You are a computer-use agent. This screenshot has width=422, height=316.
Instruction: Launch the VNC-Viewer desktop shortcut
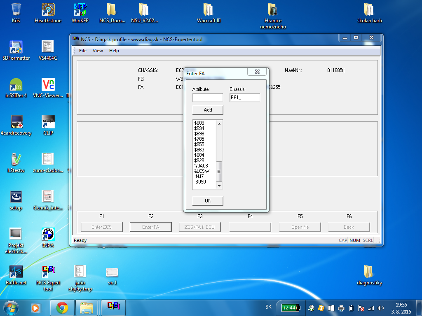point(48,85)
